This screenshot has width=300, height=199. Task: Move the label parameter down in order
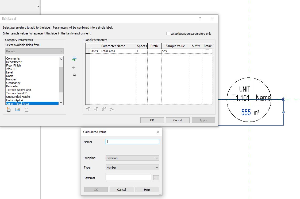tap(96, 109)
